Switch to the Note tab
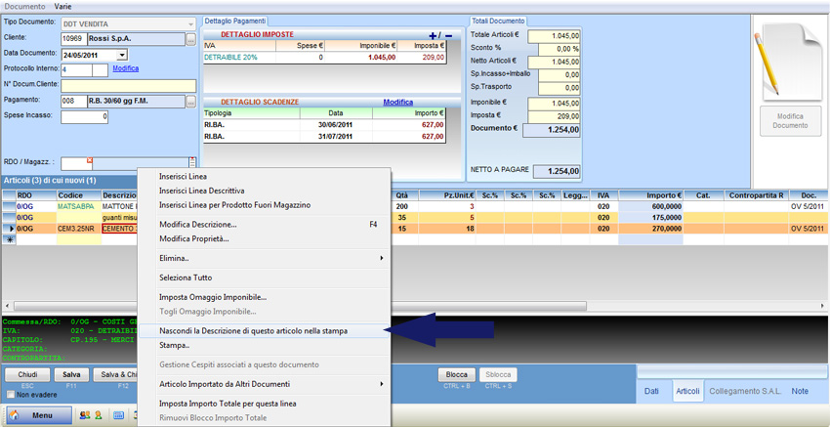Image resolution: width=830 pixels, height=427 pixels. 801,392
